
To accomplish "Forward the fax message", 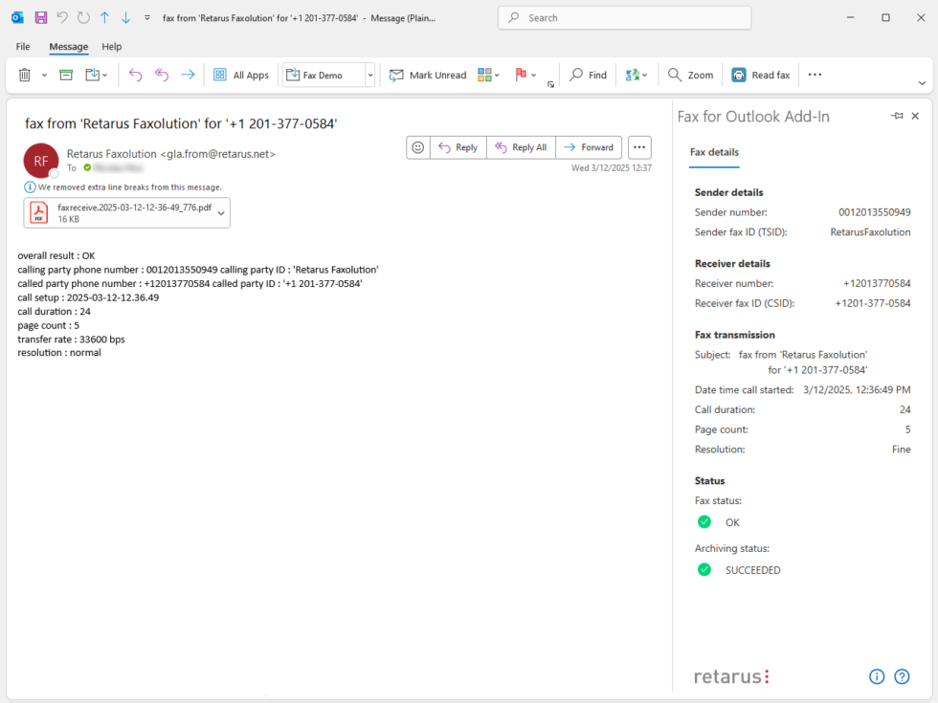I will point(589,147).
